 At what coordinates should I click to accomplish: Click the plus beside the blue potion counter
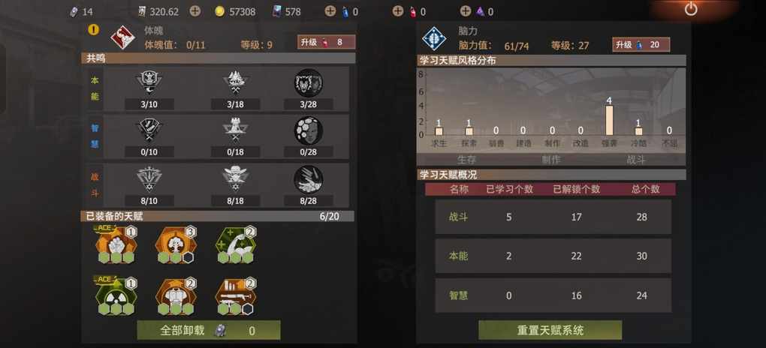[x=330, y=11]
